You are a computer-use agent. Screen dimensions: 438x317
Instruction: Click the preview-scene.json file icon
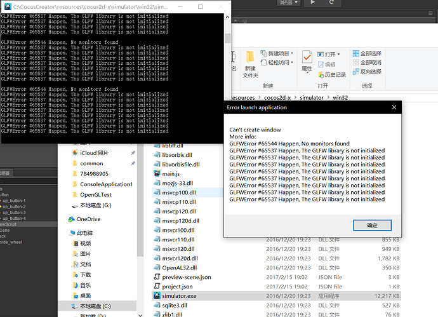coord(157,277)
